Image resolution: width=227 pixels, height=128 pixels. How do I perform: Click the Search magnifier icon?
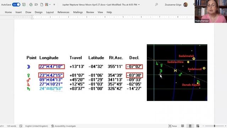[x=156, y=5]
